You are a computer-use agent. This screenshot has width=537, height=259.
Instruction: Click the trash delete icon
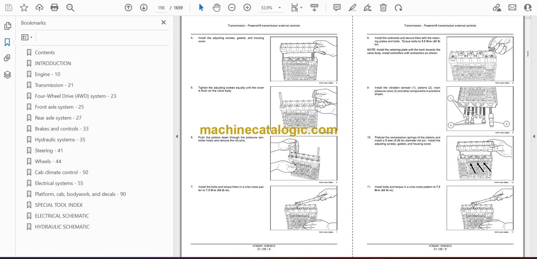click(x=383, y=8)
